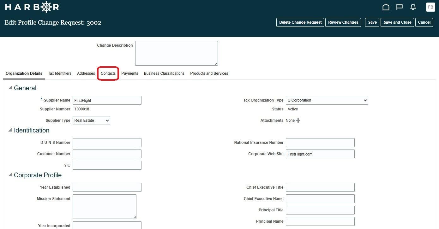Switch to the Payments tab
The width and height of the screenshot is (439, 229).
(130, 73)
